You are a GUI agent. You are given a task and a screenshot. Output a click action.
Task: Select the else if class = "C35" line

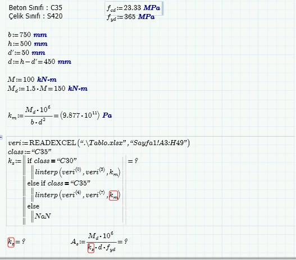point(59,183)
